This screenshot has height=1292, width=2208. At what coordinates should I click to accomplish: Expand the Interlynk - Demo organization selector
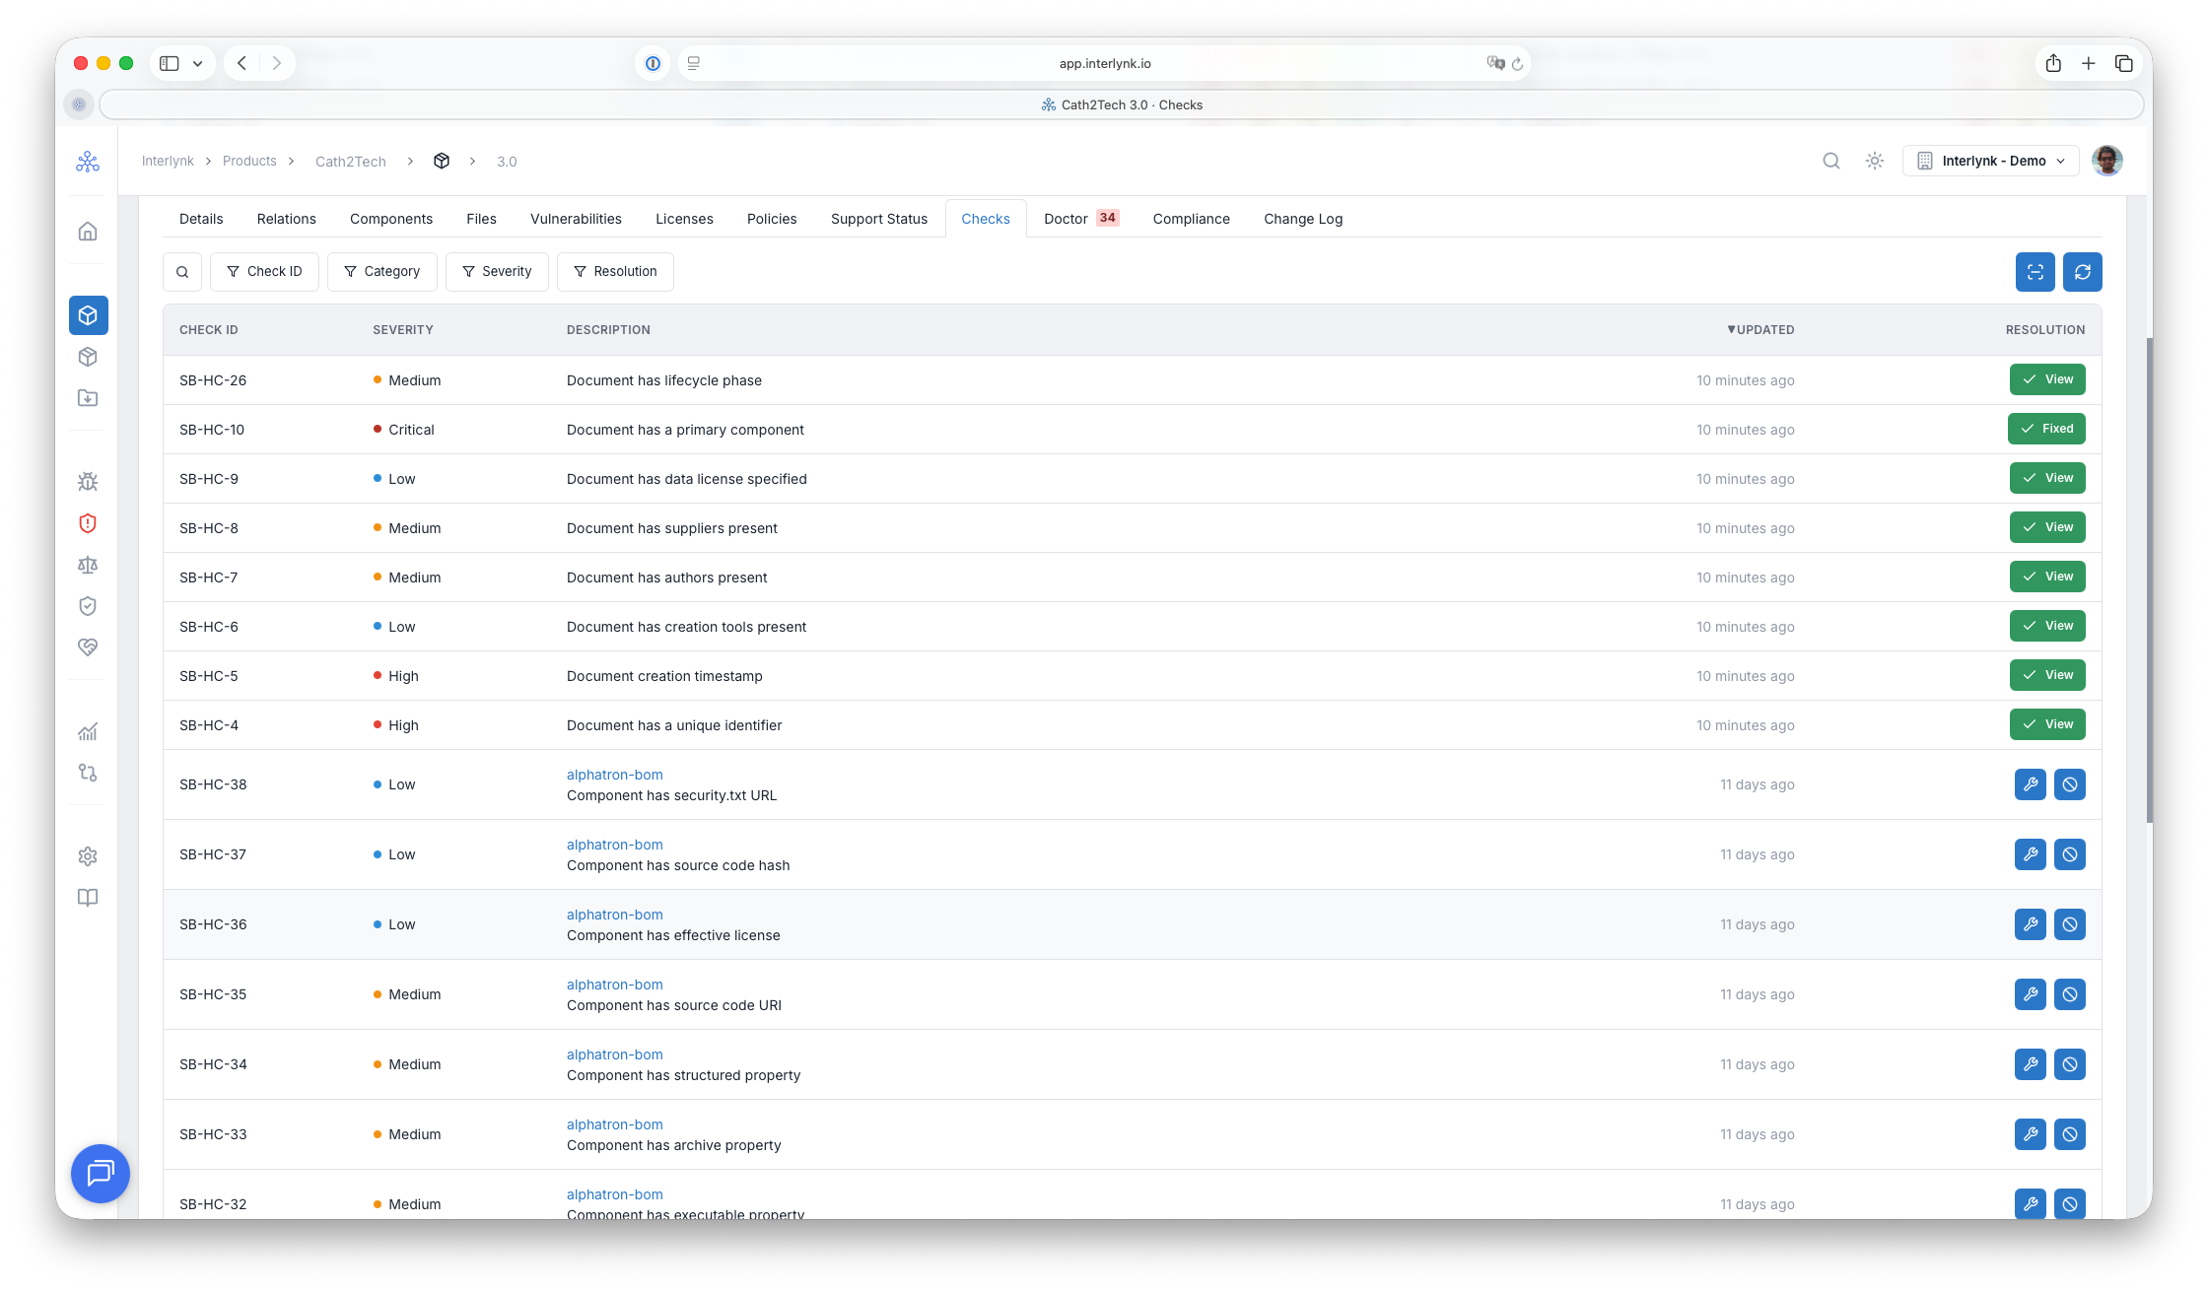click(1991, 161)
